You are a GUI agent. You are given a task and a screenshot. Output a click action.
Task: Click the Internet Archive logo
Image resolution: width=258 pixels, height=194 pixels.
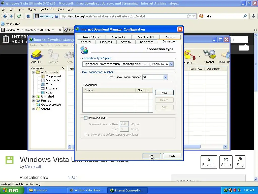click(6, 39)
